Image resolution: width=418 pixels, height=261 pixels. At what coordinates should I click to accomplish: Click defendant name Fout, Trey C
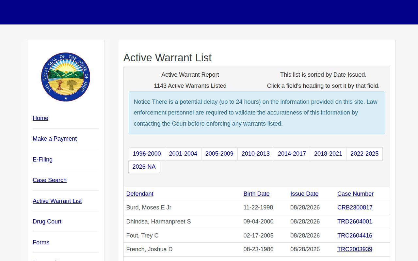(x=142, y=236)
